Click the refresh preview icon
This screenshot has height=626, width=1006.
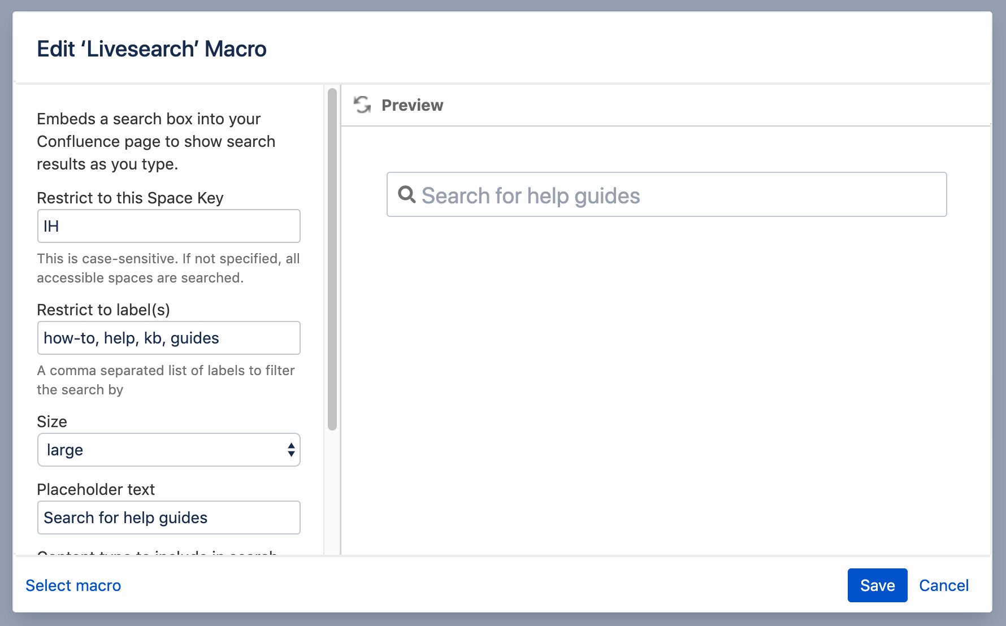tap(362, 105)
